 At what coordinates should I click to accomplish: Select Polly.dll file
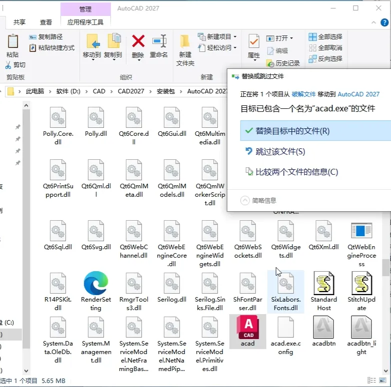(96, 122)
